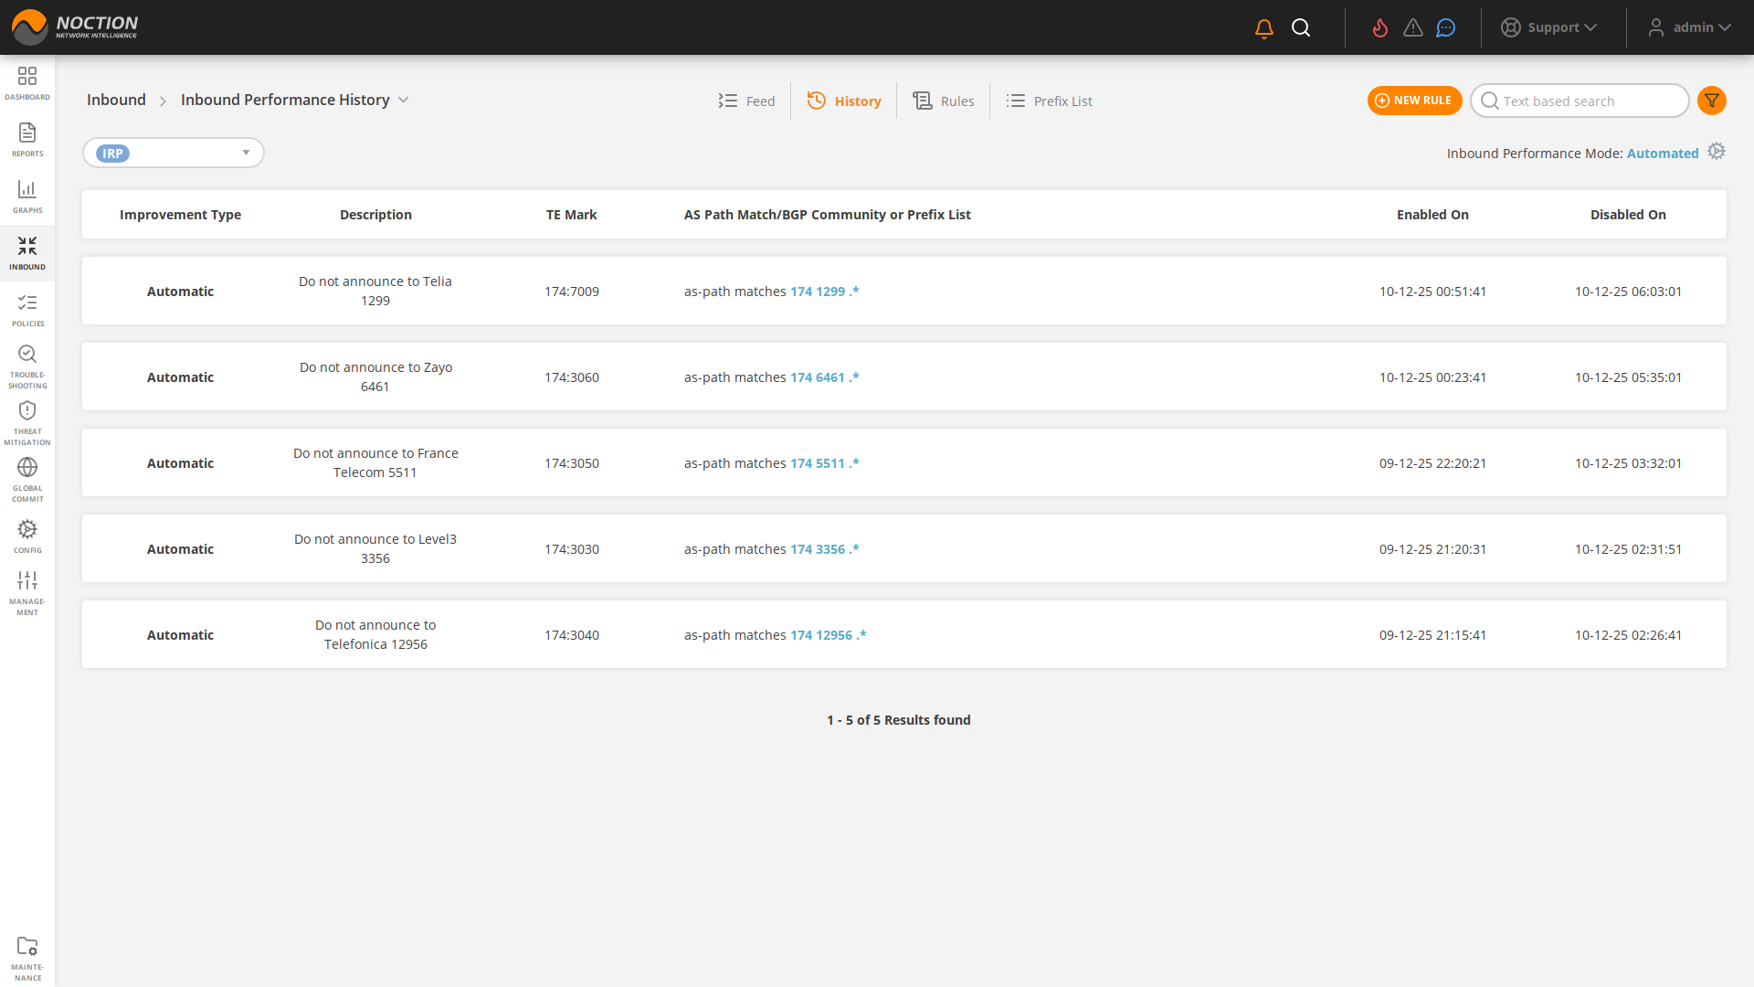Expand the Inbound Performance History breadcrumb dropdown
The width and height of the screenshot is (1754, 987).
(x=405, y=101)
